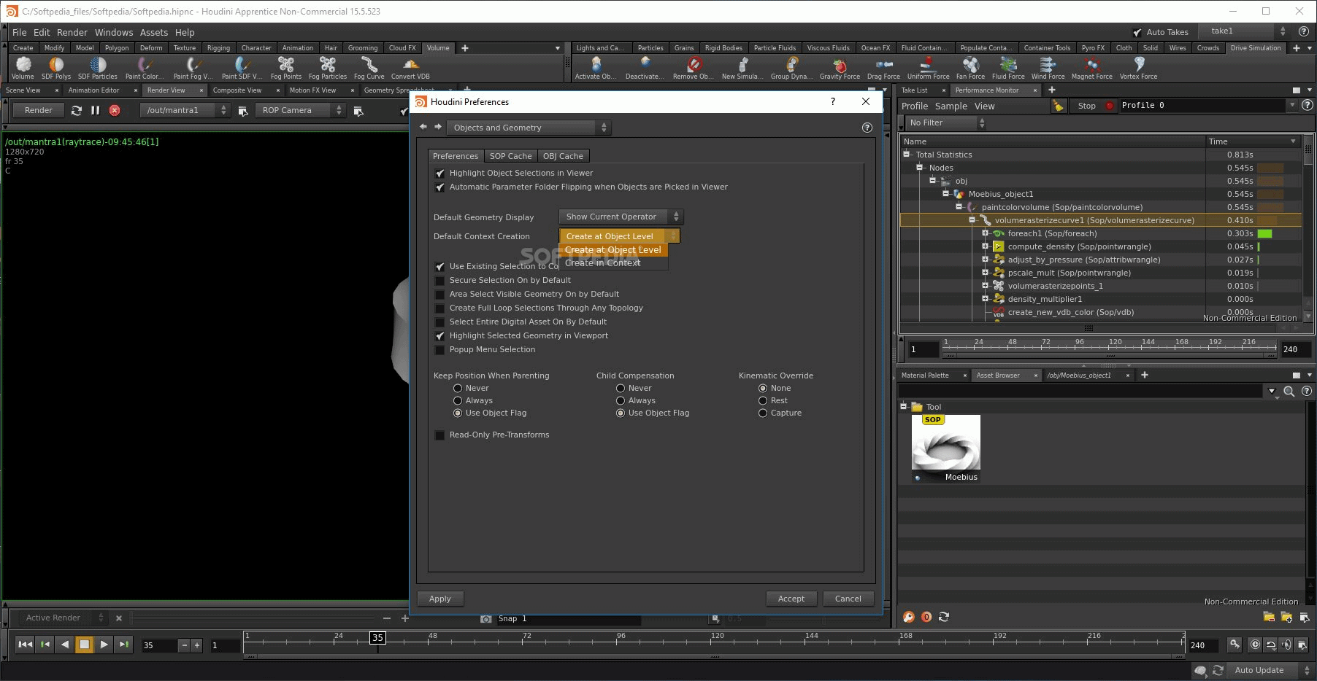
Task: Switch to the OBJ Cache tab
Action: pos(563,156)
